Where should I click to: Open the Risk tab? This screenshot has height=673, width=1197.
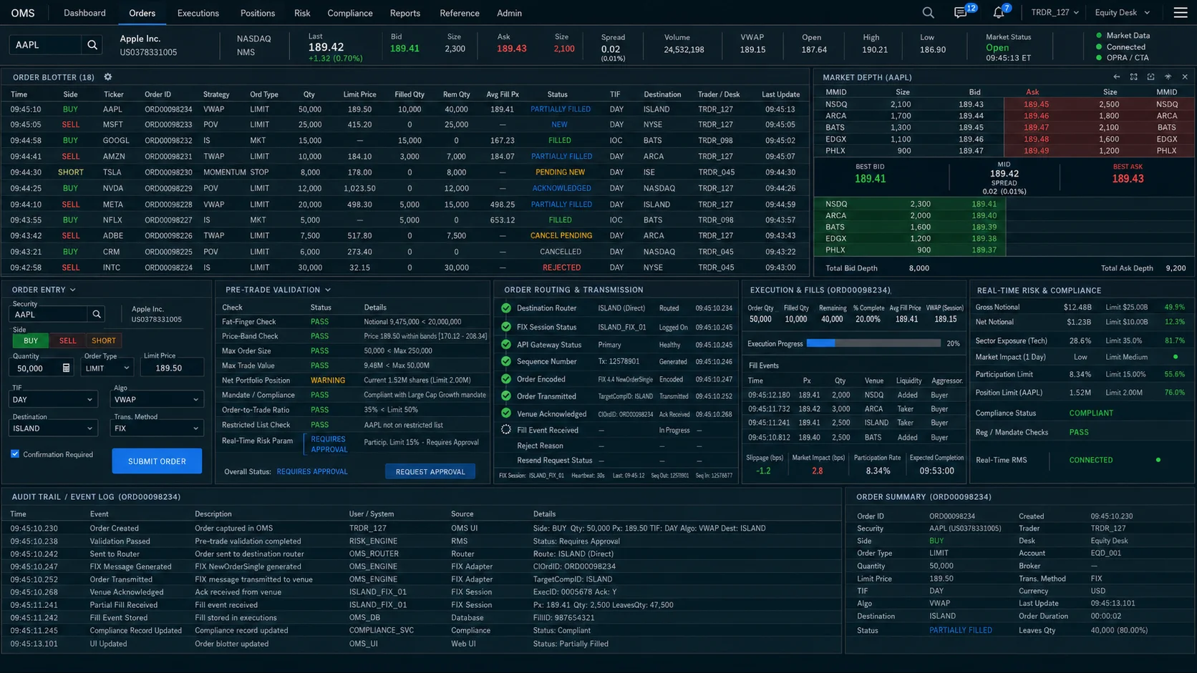click(x=302, y=13)
